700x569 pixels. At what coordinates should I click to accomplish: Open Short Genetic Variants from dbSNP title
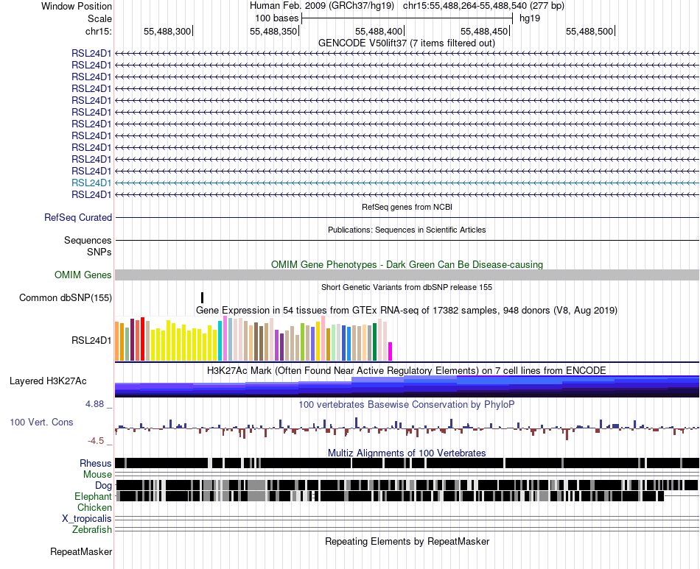(x=407, y=287)
